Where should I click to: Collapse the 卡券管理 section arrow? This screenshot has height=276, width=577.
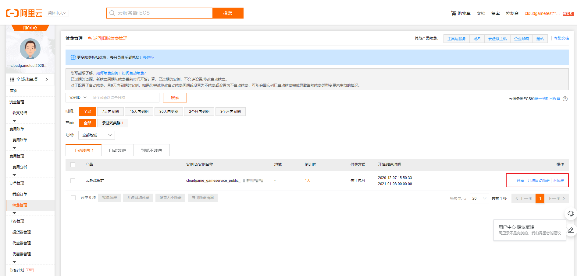[x=14, y=262]
